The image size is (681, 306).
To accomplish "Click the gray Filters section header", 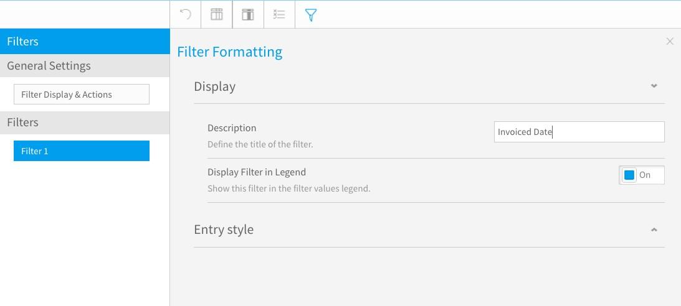I will point(85,123).
